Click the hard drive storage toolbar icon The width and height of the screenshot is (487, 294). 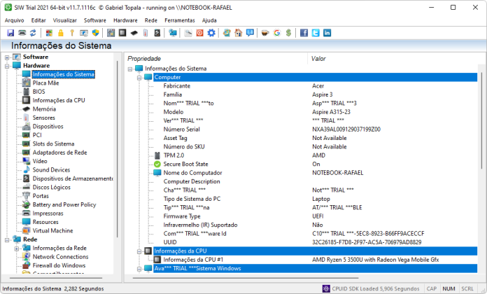(157, 33)
